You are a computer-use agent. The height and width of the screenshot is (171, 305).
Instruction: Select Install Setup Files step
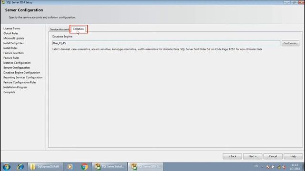pyautogui.click(x=13, y=43)
